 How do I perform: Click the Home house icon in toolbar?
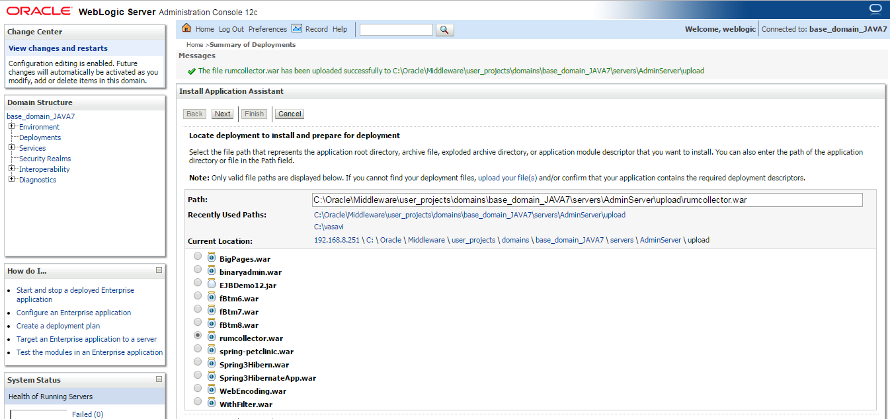[x=186, y=28]
